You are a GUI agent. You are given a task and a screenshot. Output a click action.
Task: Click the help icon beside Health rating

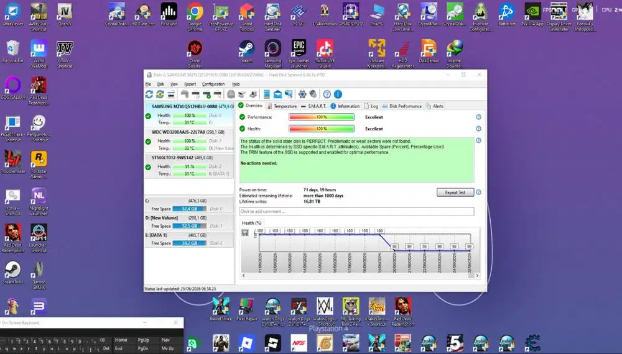(478, 129)
